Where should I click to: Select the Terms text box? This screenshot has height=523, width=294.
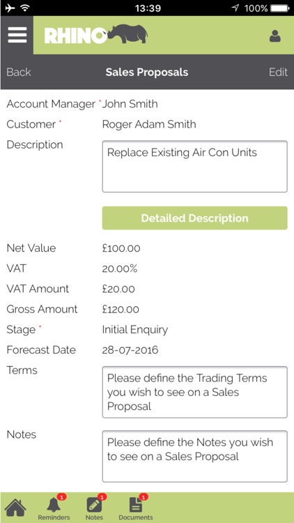coord(194,392)
